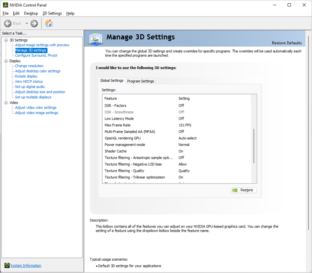The height and width of the screenshot is (273, 312).
Task: Select the Global Settings tab
Action: coord(112,80)
